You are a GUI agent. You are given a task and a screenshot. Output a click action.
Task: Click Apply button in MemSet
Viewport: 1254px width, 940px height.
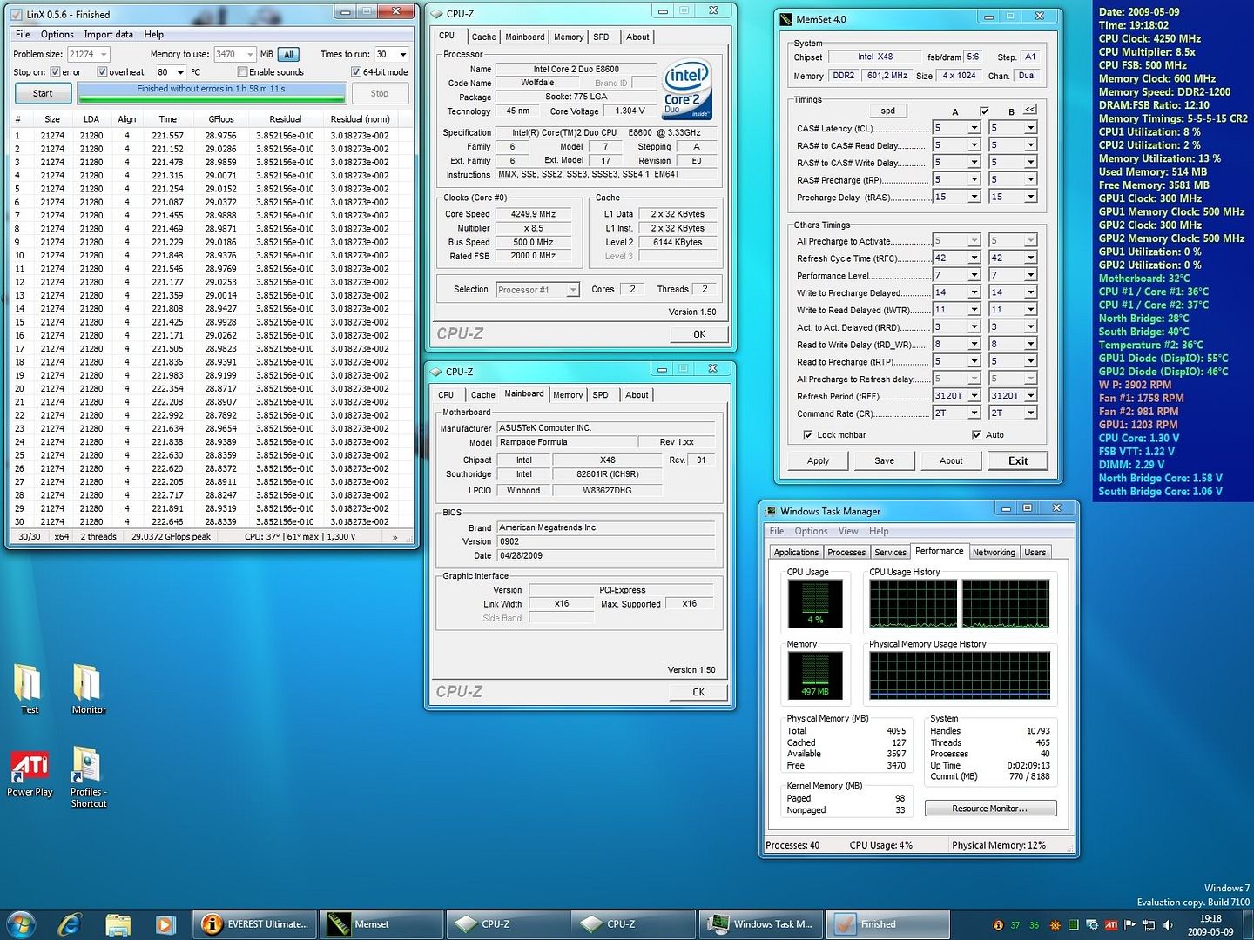point(818,461)
